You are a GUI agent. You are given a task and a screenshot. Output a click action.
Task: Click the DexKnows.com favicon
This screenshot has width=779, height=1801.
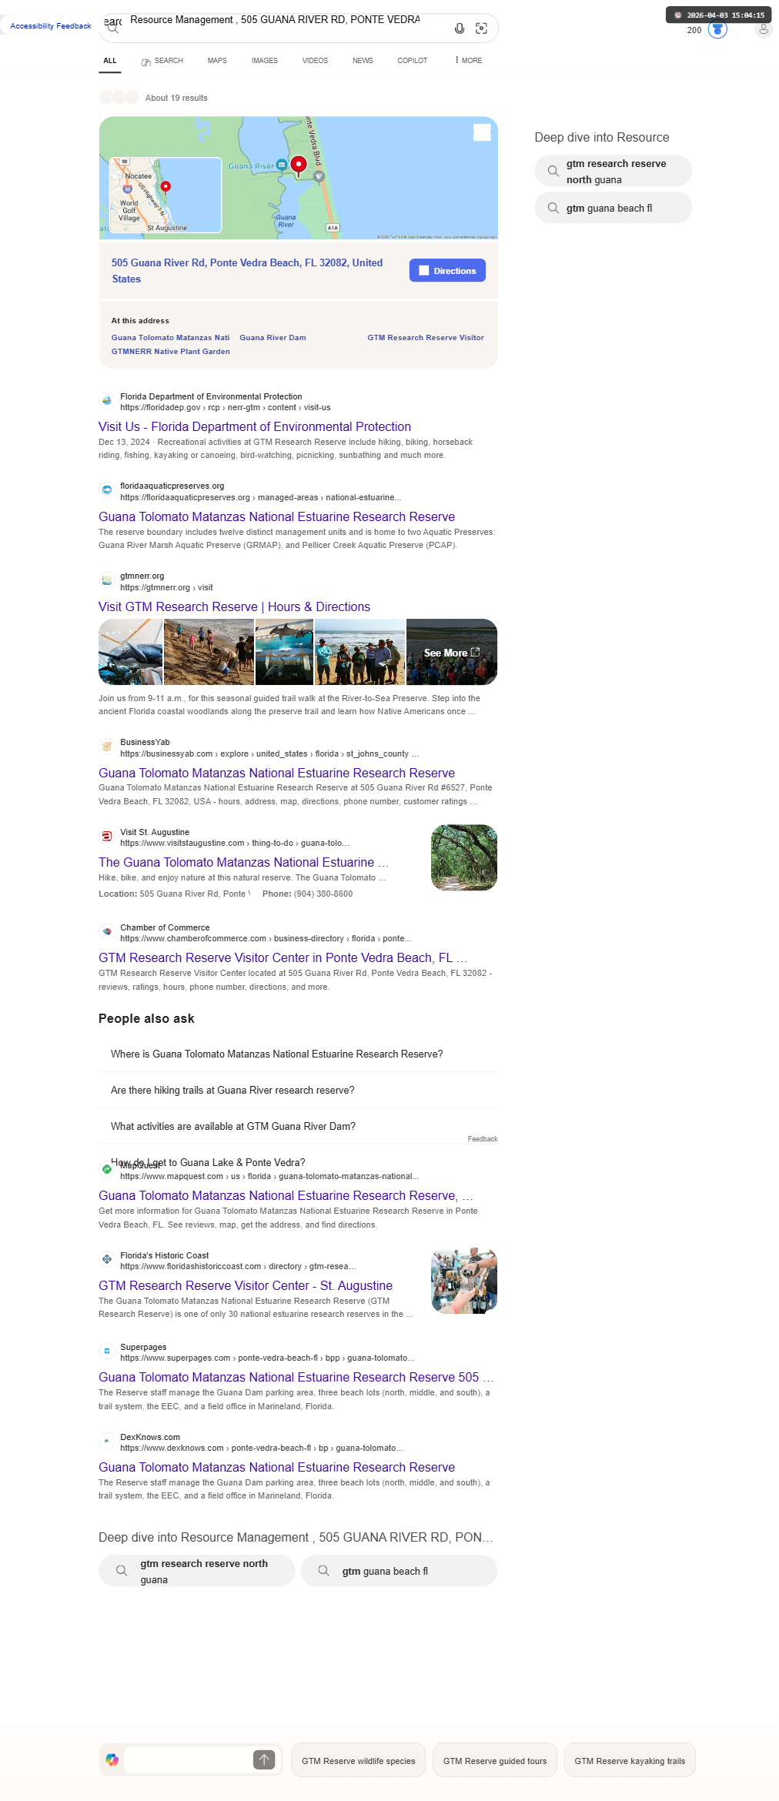point(107,1441)
